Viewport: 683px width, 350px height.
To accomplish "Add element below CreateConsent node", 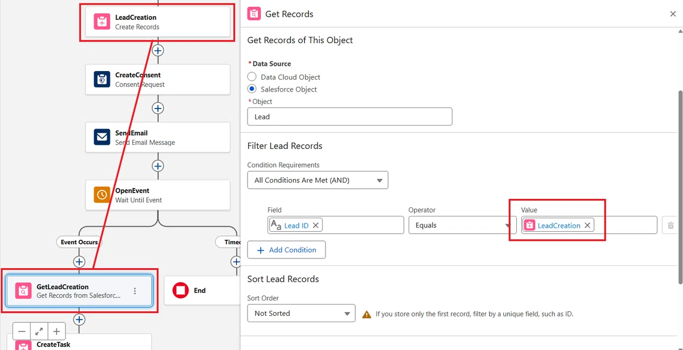I will pyautogui.click(x=158, y=108).
